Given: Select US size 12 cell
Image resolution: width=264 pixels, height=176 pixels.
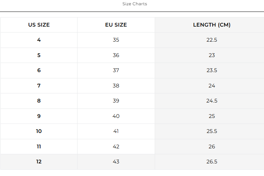Looking at the screenshot, I should [39, 162].
